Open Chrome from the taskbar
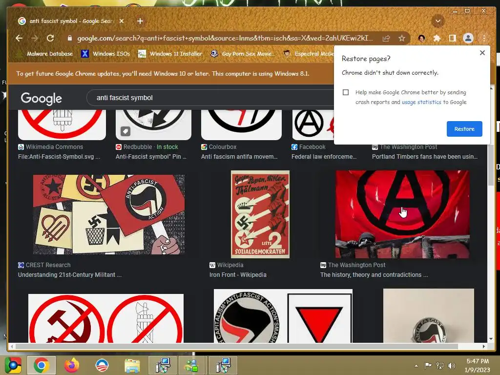500x375 pixels. click(42, 365)
